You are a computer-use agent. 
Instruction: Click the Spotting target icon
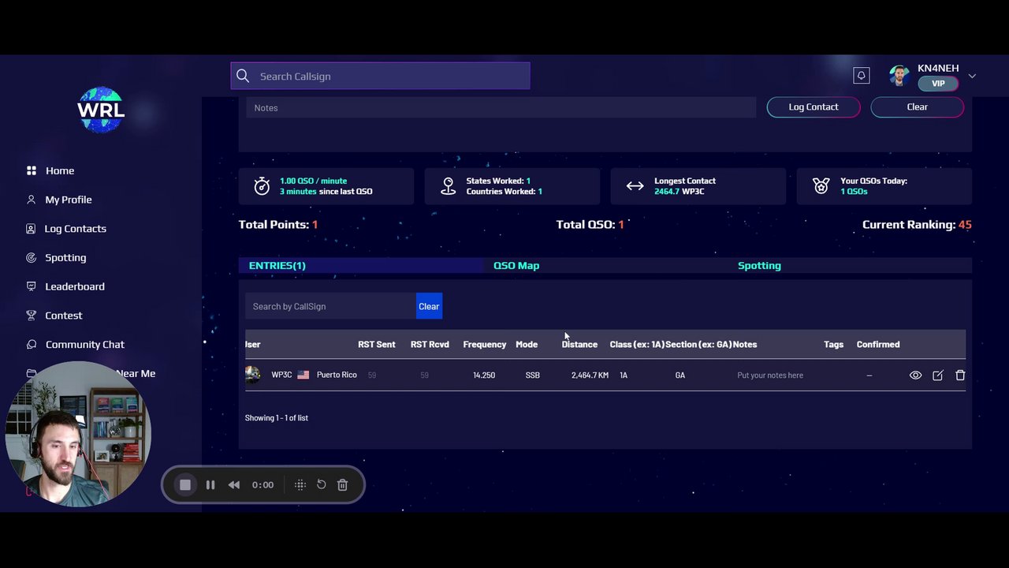[32, 257]
